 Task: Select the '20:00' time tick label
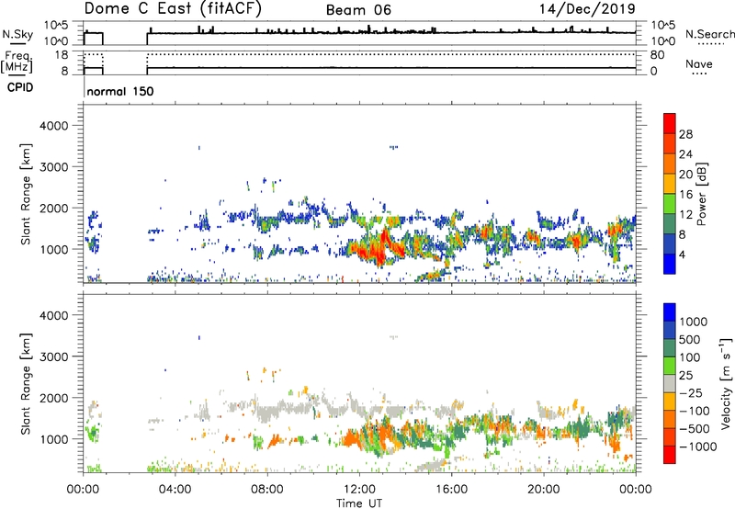pos(544,490)
